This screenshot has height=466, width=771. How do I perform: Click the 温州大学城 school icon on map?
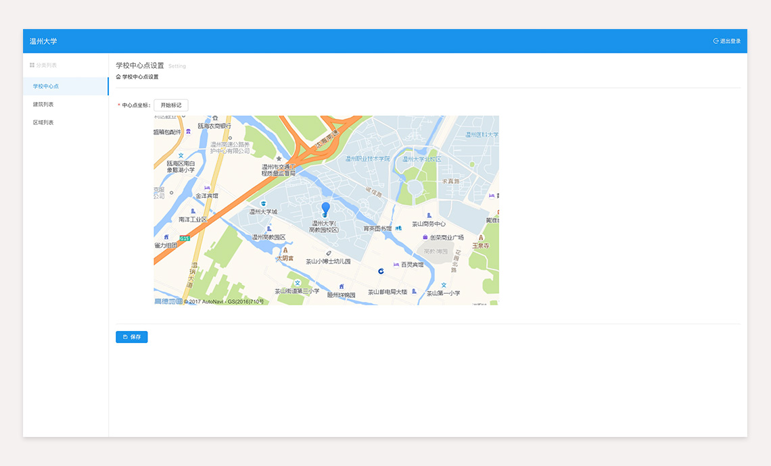click(x=264, y=203)
